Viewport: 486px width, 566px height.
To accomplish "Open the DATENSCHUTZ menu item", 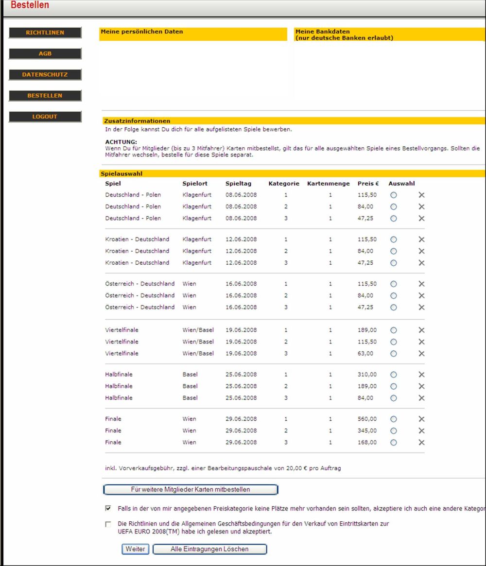I will pyautogui.click(x=45, y=75).
